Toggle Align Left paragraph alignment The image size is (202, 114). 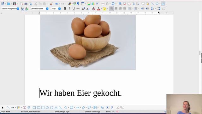coord(111,9)
